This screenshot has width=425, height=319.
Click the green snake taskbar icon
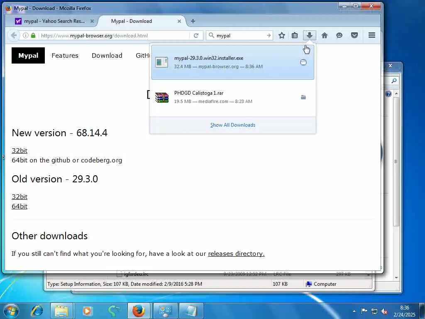(x=113, y=311)
